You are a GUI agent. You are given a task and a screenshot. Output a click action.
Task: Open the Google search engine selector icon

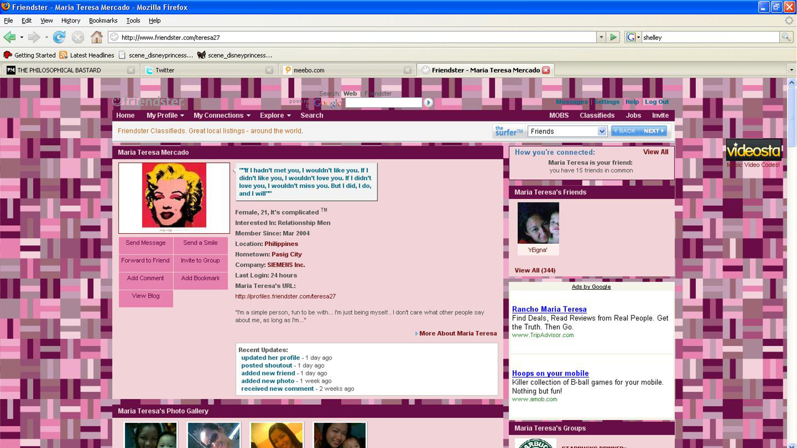point(633,37)
